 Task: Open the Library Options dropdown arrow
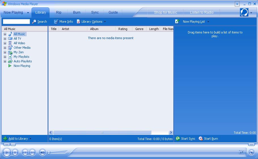pos(105,22)
